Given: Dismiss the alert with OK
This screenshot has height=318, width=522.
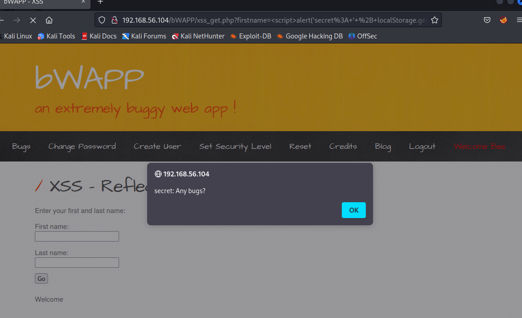Looking at the screenshot, I should pos(354,210).
